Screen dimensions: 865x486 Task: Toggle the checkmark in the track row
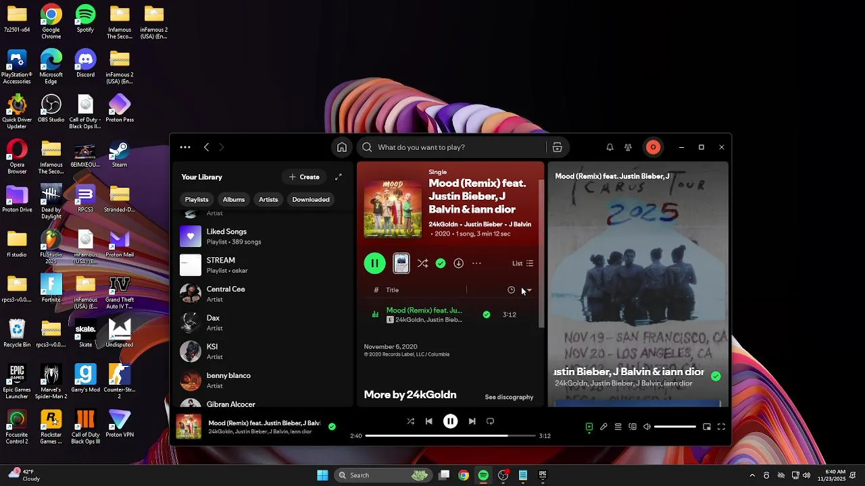tap(486, 315)
